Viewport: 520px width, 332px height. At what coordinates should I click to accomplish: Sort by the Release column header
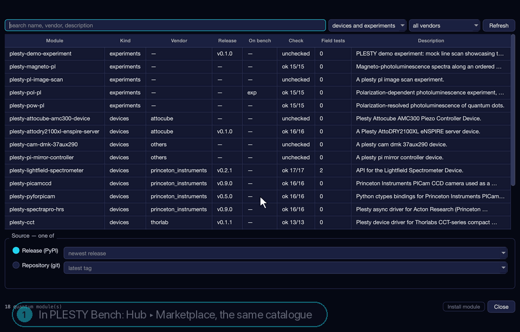tap(227, 41)
